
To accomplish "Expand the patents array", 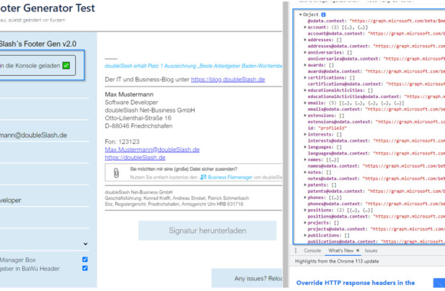I will click(305, 185).
